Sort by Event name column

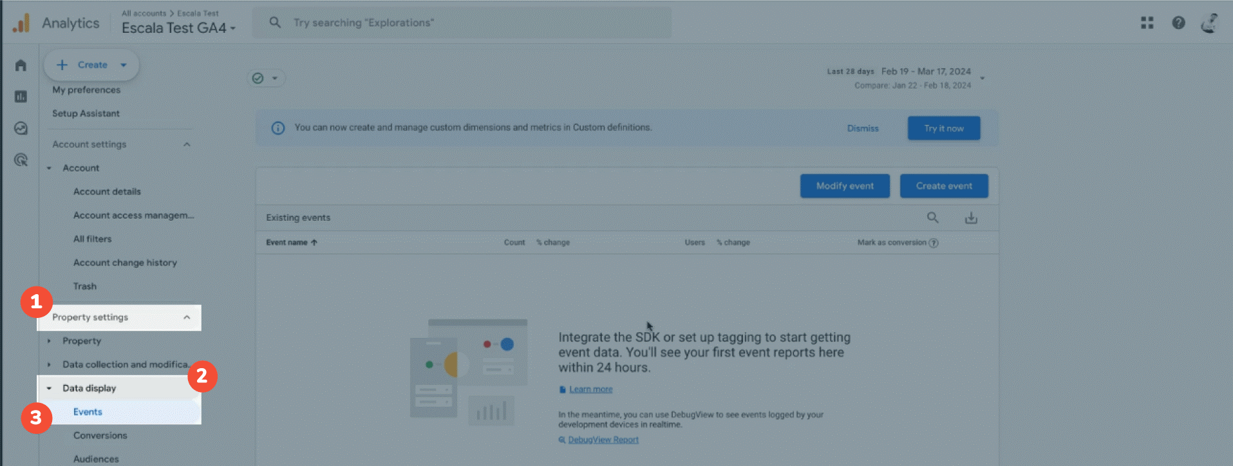point(292,243)
